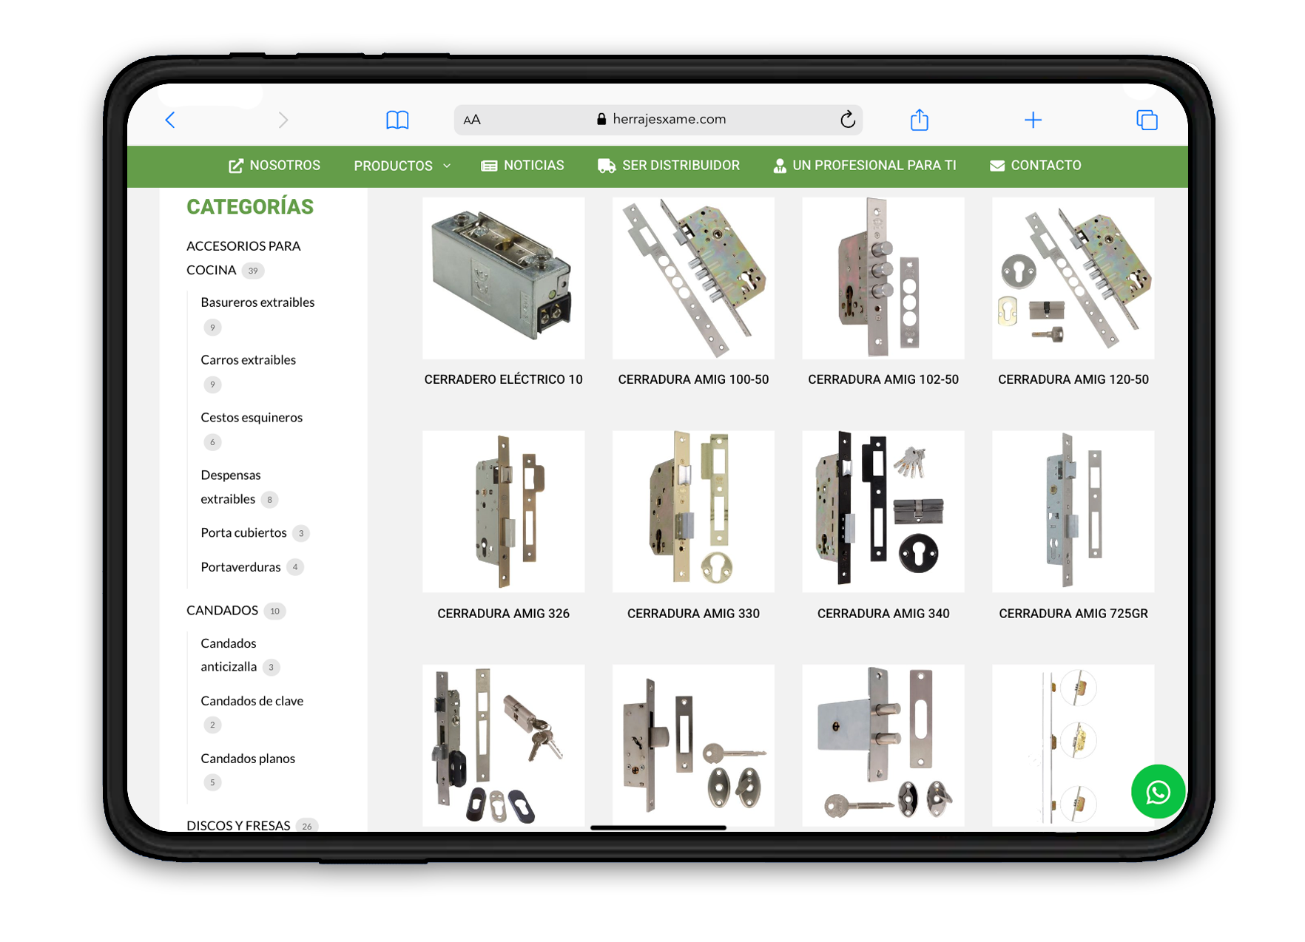Open the Cerradero Eléctrico 10 product image
Viewport: 1305px width, 942px height.
pos(503,278)
